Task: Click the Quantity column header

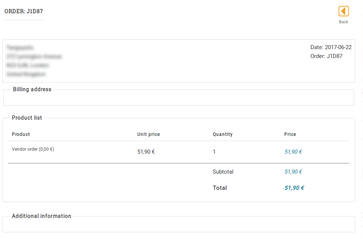Action: click(222, 134)
